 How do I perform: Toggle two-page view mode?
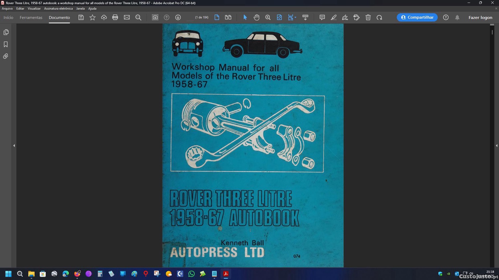pyautogui.click(x=228, y=17)
